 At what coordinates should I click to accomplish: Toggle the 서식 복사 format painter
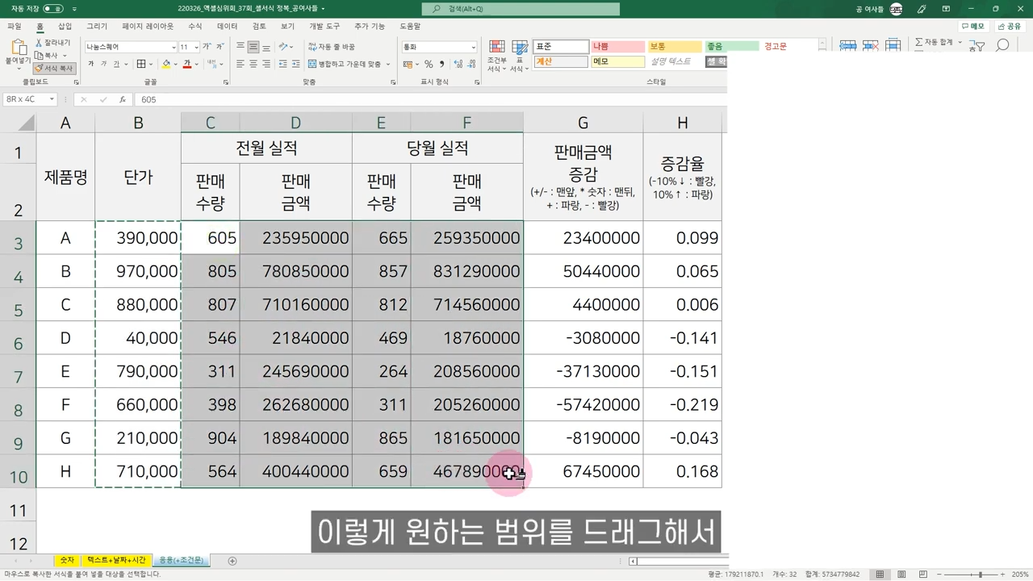click(55, 68)
